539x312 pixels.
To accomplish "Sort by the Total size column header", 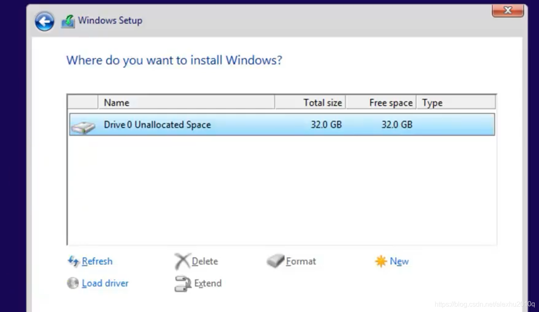I will pyautogui.click(x=310, y=102).
